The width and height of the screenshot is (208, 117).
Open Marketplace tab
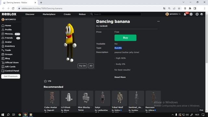tap(49, 14)
